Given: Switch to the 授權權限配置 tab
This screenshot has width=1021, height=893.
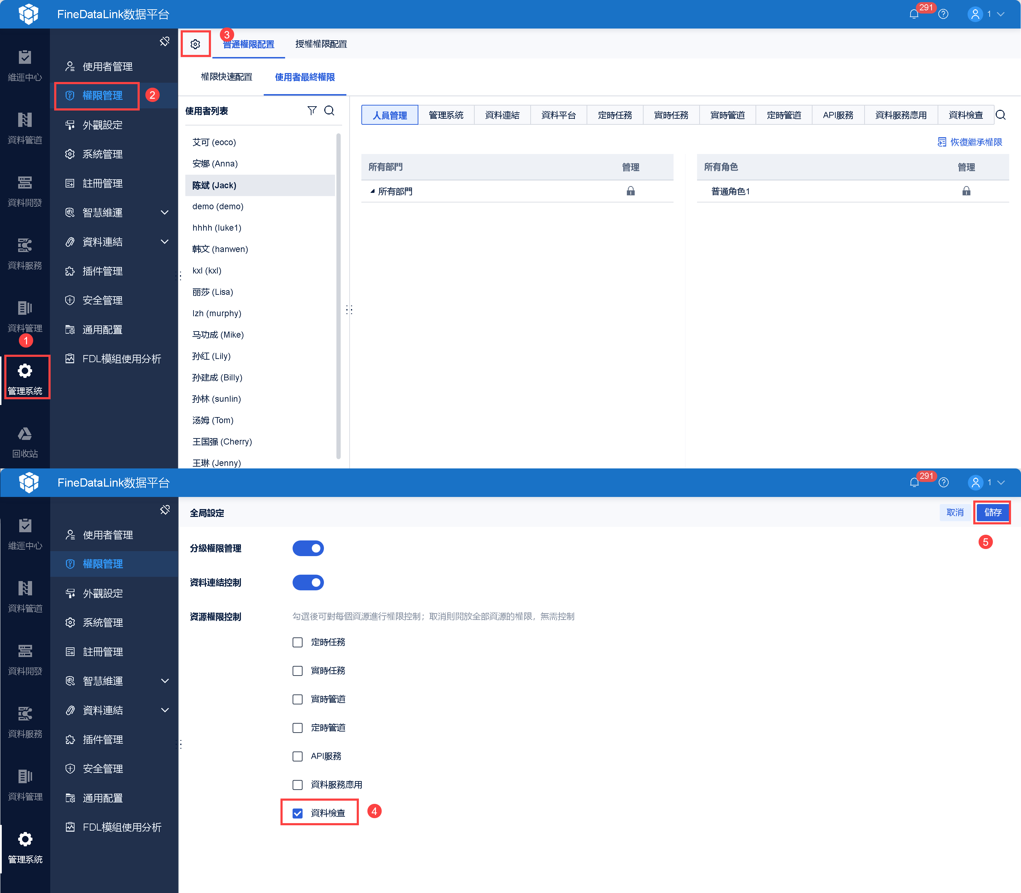Looking at the screenshot, I should (321, 44).
